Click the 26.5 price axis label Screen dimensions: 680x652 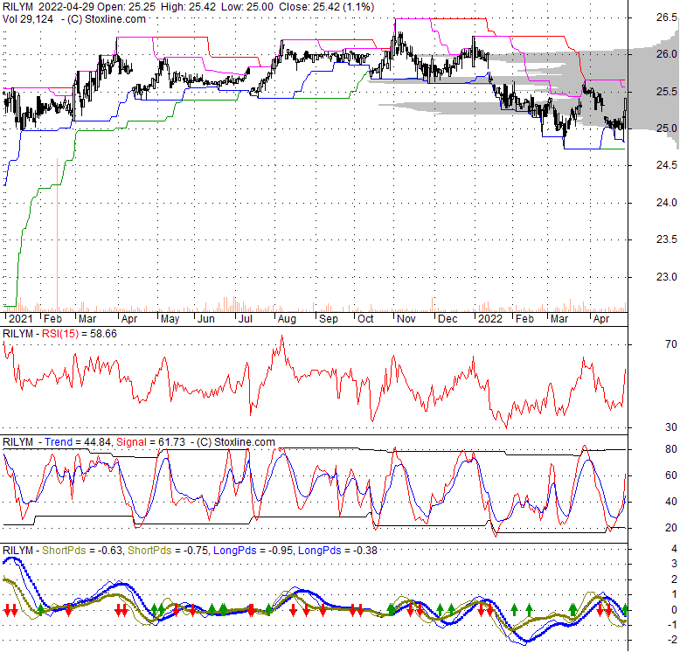click(667, 17)
